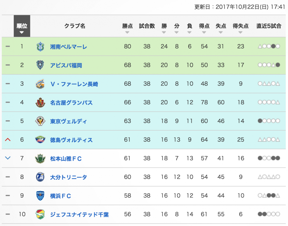Image resolution: width=288 pixels, height=226 pixels.
Task: Click the Nagoya Grampus club crest
Action: (x=40, y=102)
